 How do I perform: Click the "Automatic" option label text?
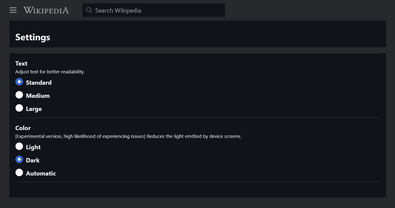point(41,174)
